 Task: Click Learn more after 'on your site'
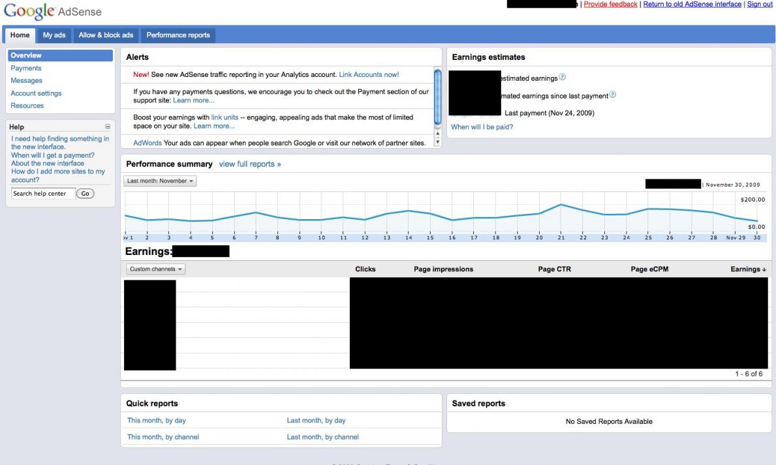(x=214, y=126)
